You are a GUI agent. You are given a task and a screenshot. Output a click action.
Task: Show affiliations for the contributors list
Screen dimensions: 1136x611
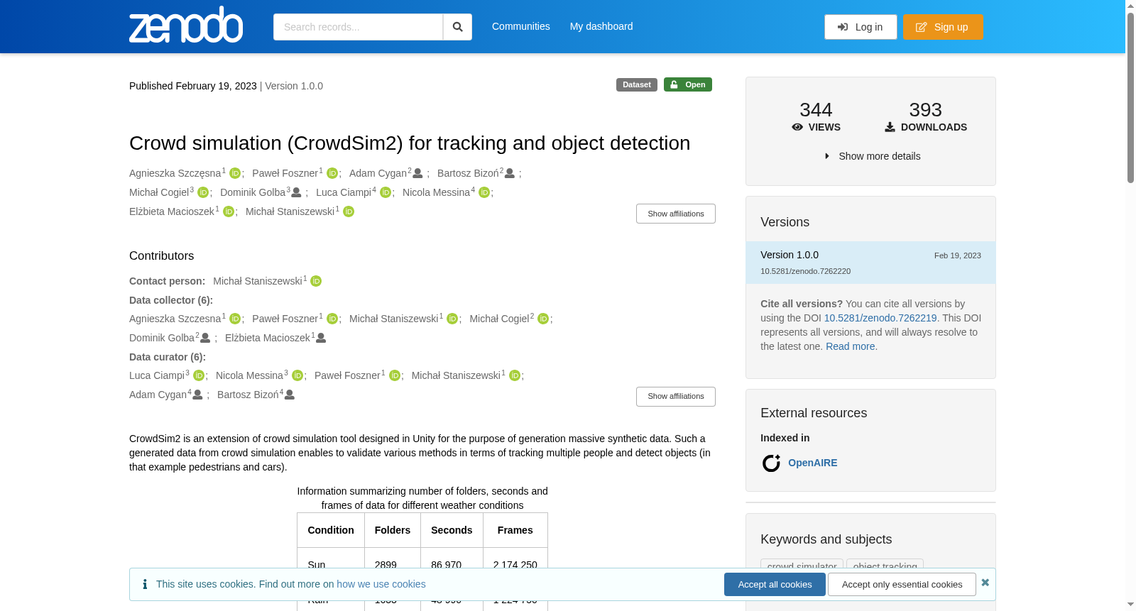[675, 397]
